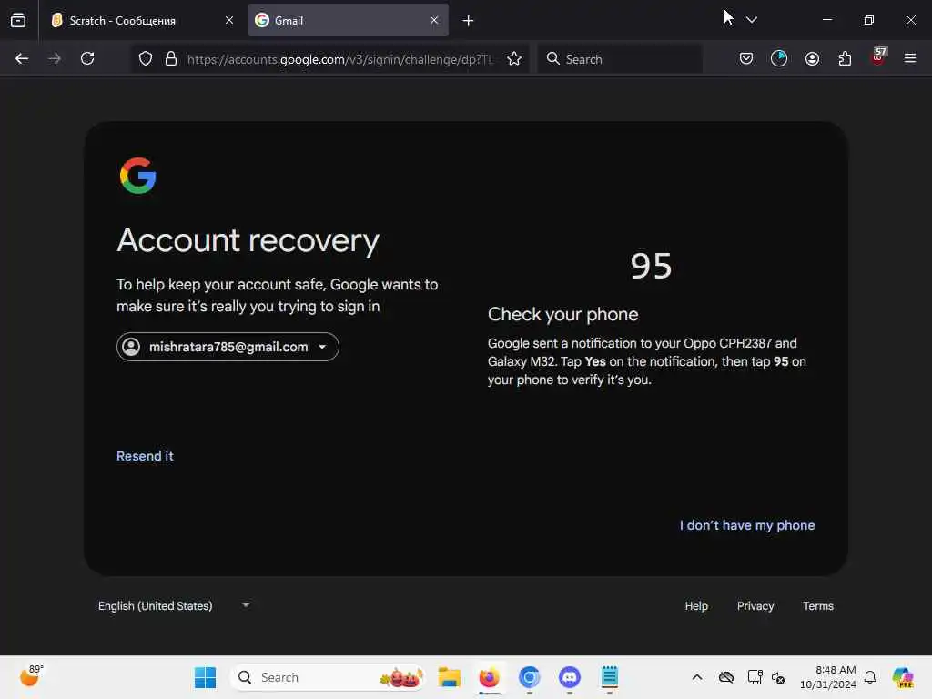Viewport: 932px width, 699px height.
Task: View site security lock information
Action: (171, 59)
